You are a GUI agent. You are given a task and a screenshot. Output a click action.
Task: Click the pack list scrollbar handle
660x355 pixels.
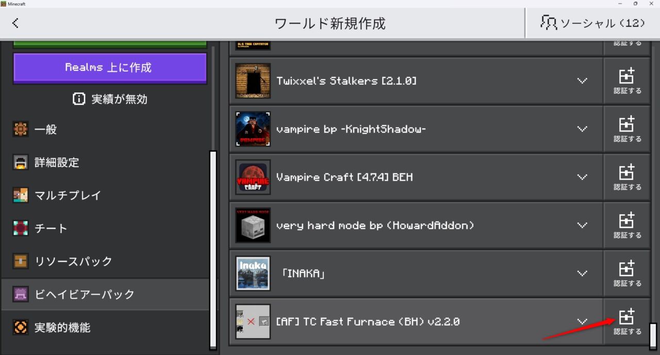click(653, 336)
